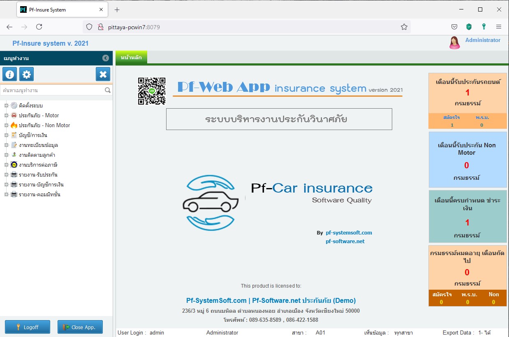Viewport: 509px width, 337px height.
Task: Open the กรมธรรม์หมดอายุ เดือนถัดไป card
Action: coord(467,276)
